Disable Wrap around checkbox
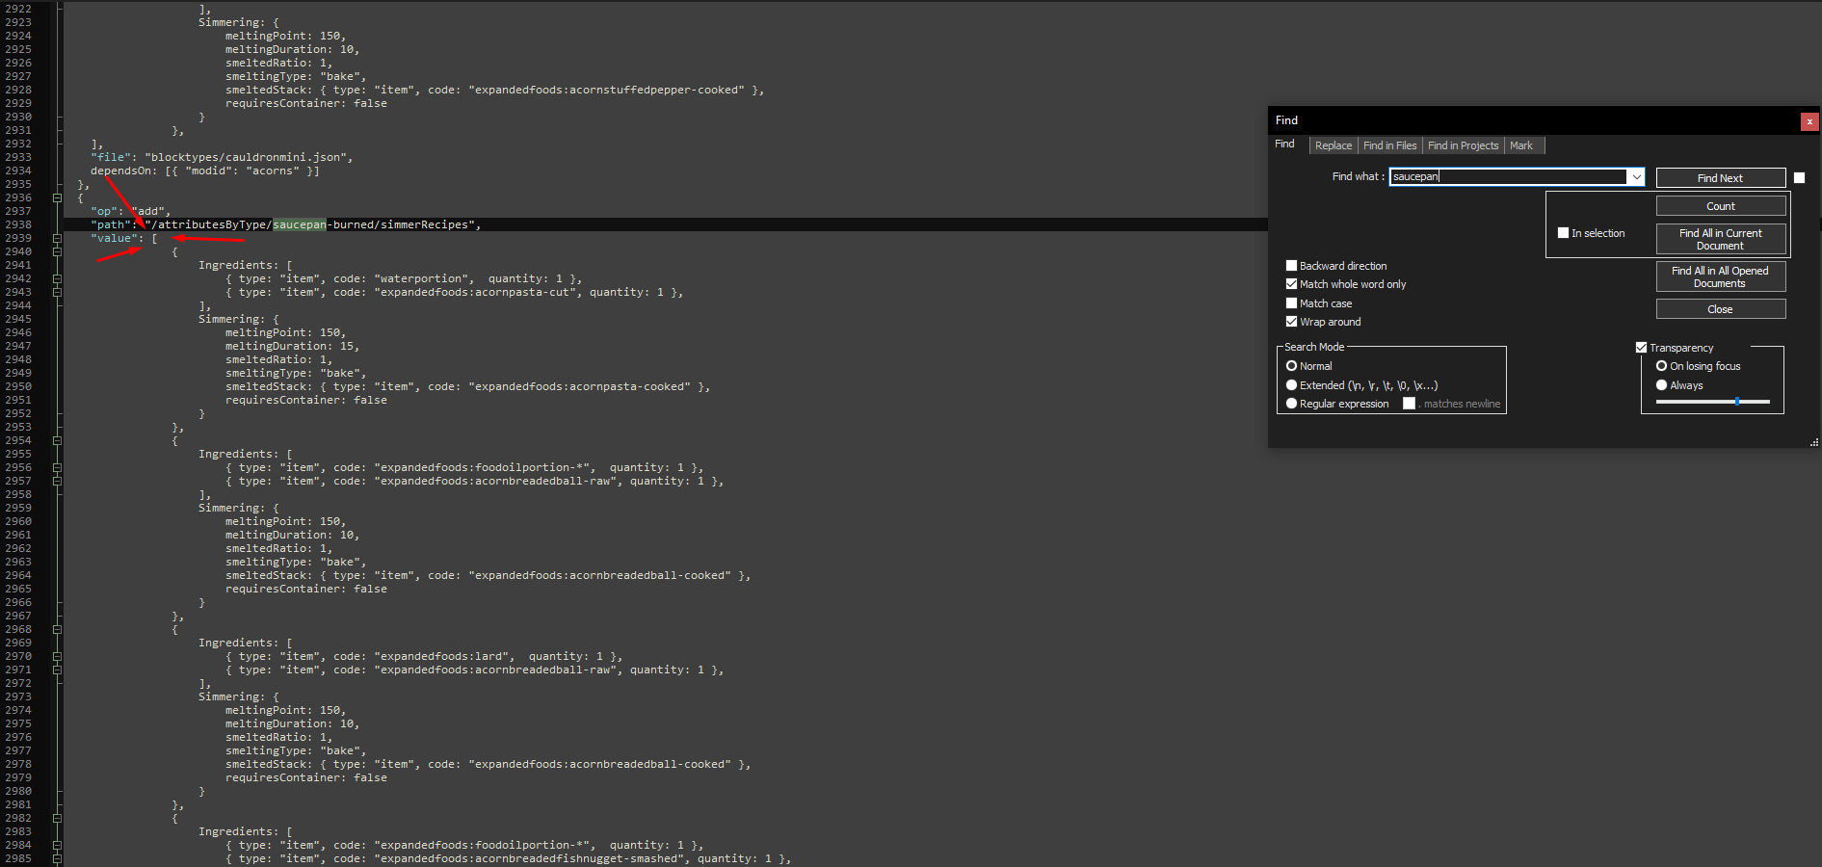 [x=1291, y=322]
